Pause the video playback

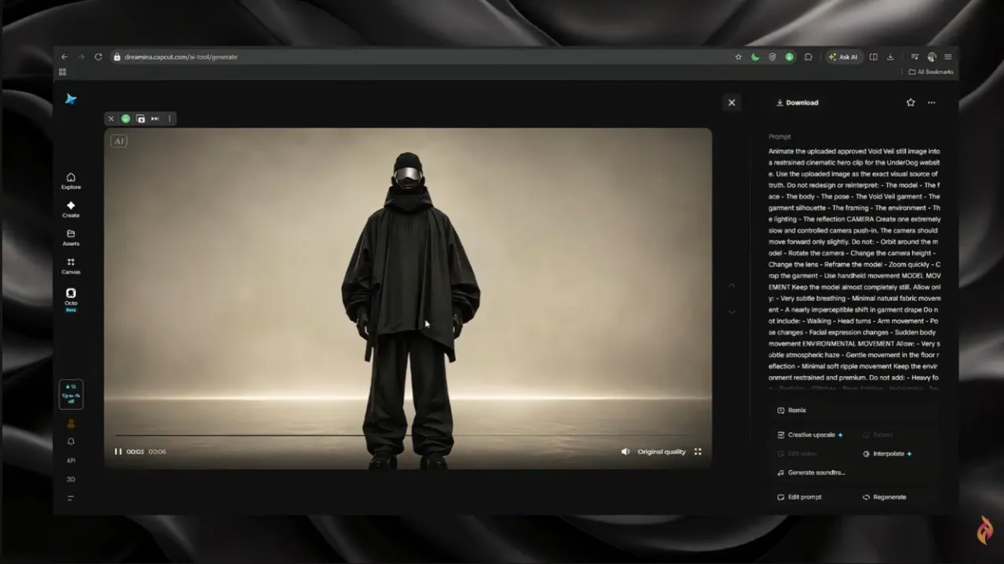(118, 451)
